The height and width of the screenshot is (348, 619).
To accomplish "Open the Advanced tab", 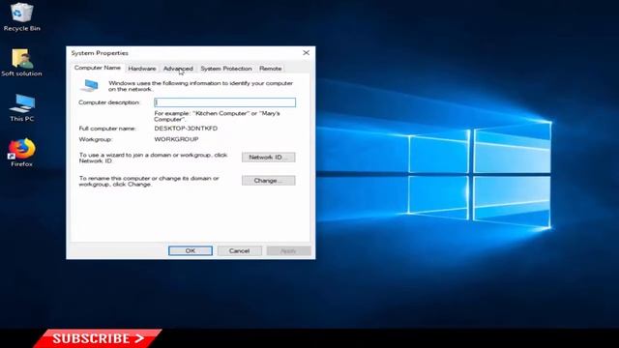I will click(178, 69).
